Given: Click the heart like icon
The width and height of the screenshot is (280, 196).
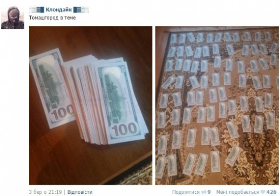Looking at the screenshot, I should (262, 192).
